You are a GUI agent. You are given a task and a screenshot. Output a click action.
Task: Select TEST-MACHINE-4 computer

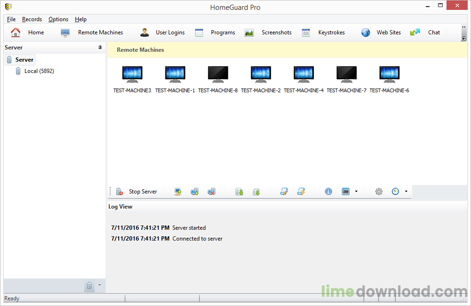pos(304,79)
